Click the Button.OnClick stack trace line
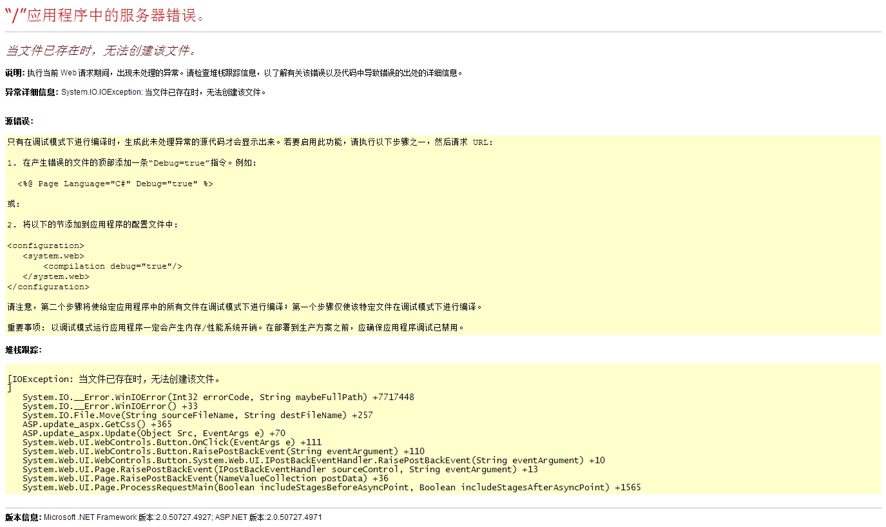886x527 pixels. tap(171, 442)
